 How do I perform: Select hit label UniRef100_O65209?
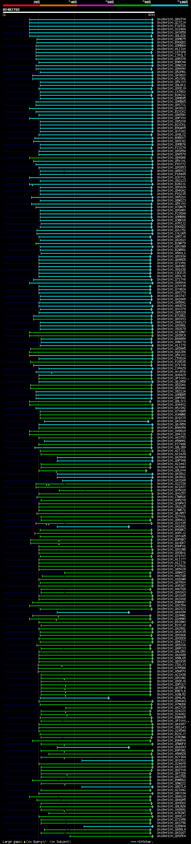point(171,121)
